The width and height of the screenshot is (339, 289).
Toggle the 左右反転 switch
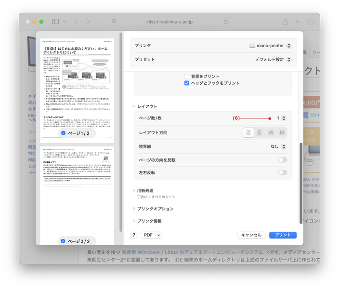click(282, 172)
